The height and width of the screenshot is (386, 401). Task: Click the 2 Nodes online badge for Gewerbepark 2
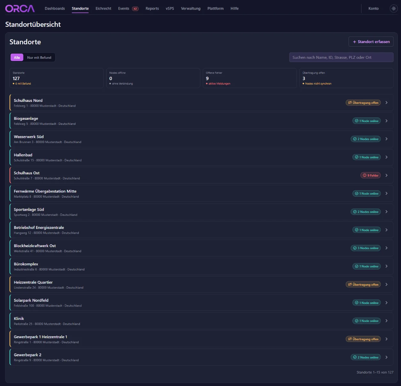[366, 357]
